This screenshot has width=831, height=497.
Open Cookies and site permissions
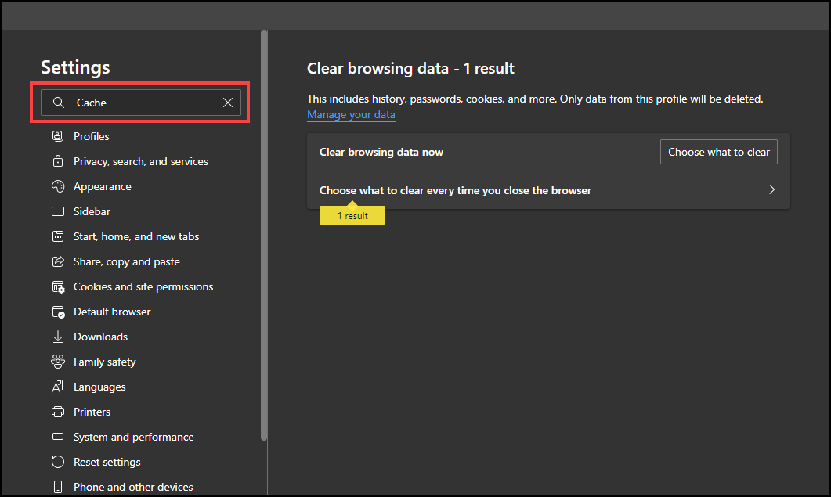143,286
